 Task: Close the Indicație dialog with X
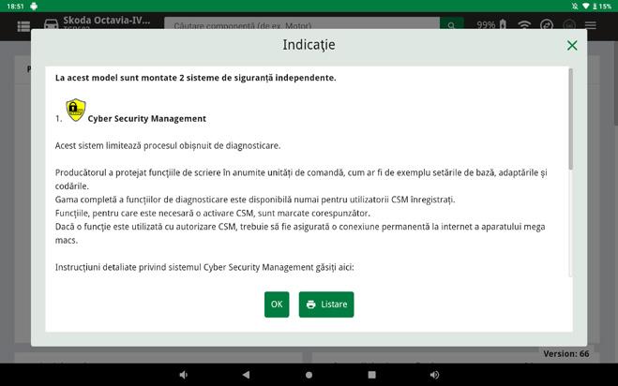click(x=572, y=45)
